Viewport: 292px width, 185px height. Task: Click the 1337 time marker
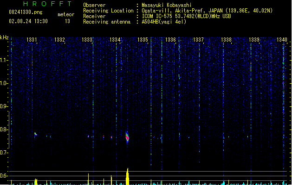point(198,39)
